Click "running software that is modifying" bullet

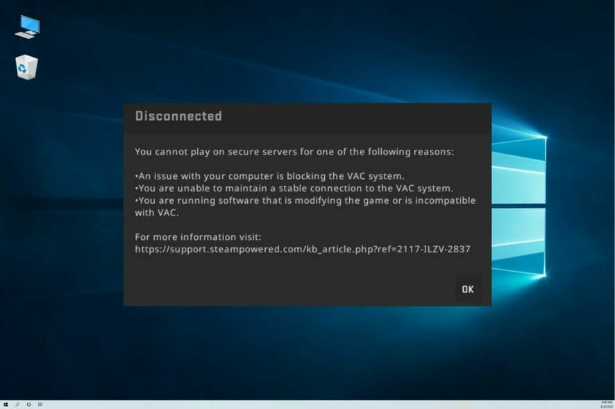point(305,207)
